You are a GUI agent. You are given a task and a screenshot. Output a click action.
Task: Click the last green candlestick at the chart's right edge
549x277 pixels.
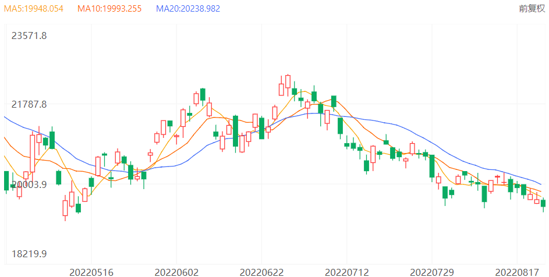pos(543,203)
